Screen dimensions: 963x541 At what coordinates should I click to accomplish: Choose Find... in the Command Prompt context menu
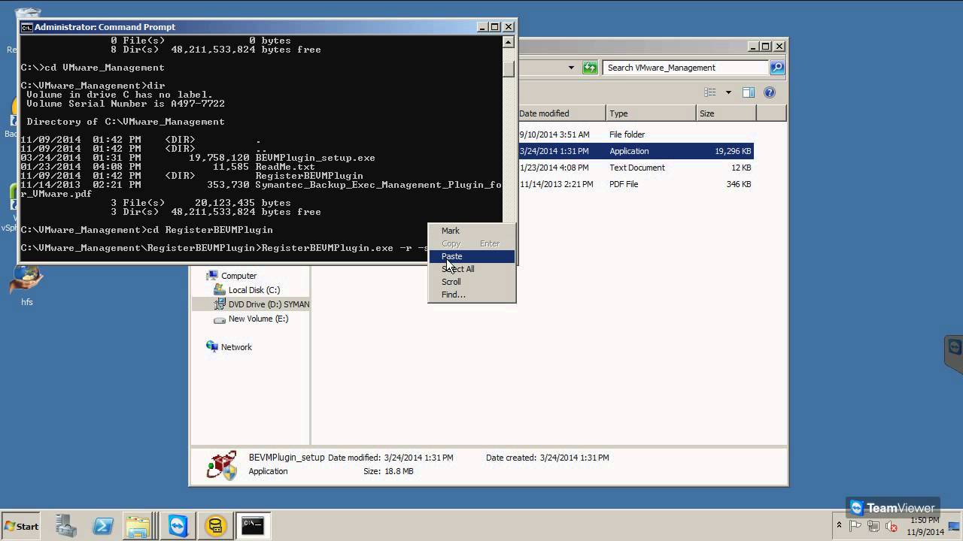click(472, 295)
